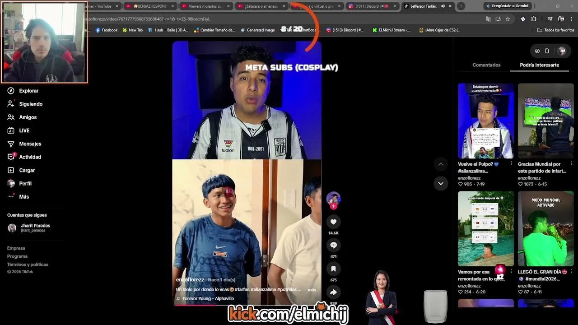Open Generated Image bookmark

coord(257,30)
